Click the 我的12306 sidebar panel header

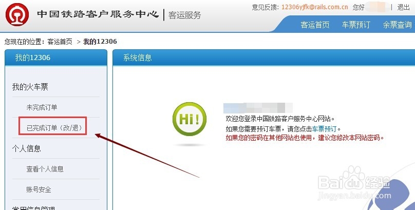pos(56,58)
